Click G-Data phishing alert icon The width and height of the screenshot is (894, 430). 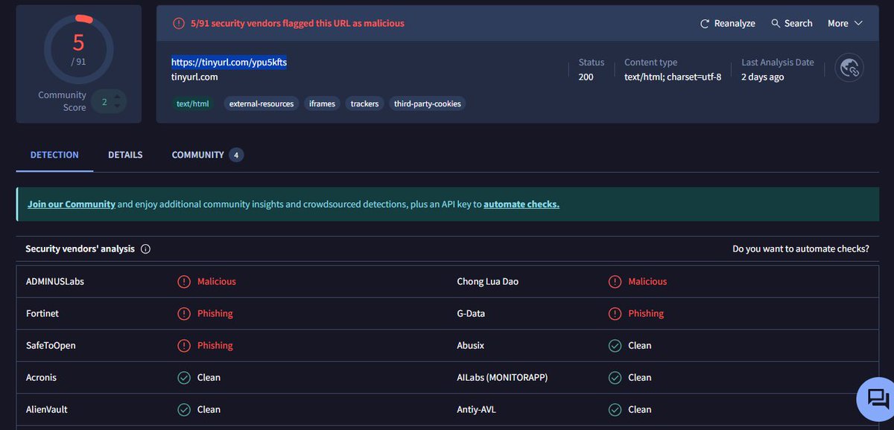(x=615, y=314)
